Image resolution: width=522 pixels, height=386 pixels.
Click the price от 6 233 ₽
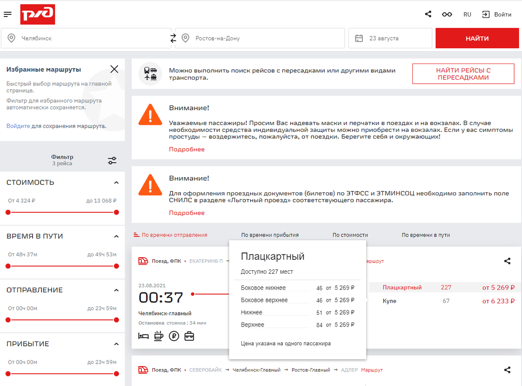[x=499, y=301]
